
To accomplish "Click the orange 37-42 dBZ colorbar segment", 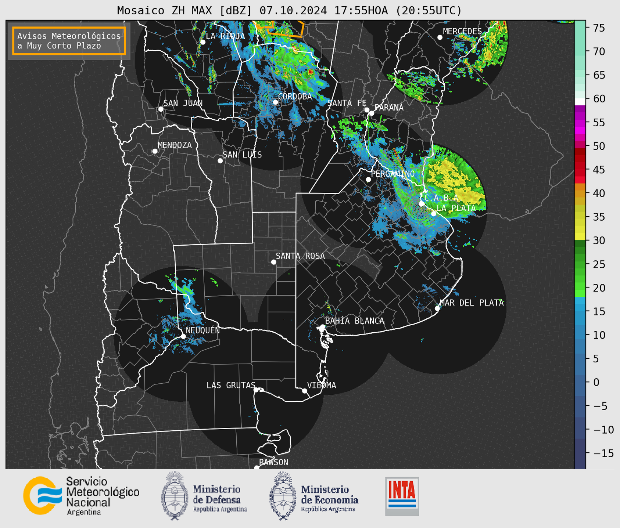I will tap(580, 194).
